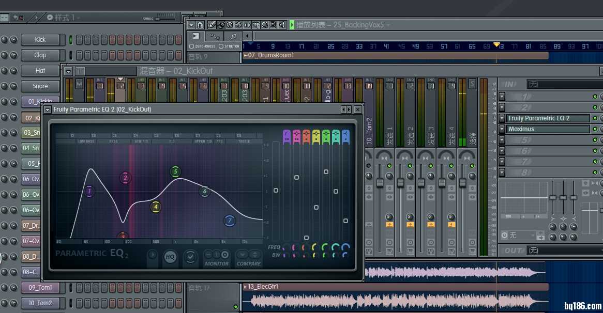Select the pencil draw tool in playlist toolbar
This screenshot has height=313, width=603.
pos(212,25)
